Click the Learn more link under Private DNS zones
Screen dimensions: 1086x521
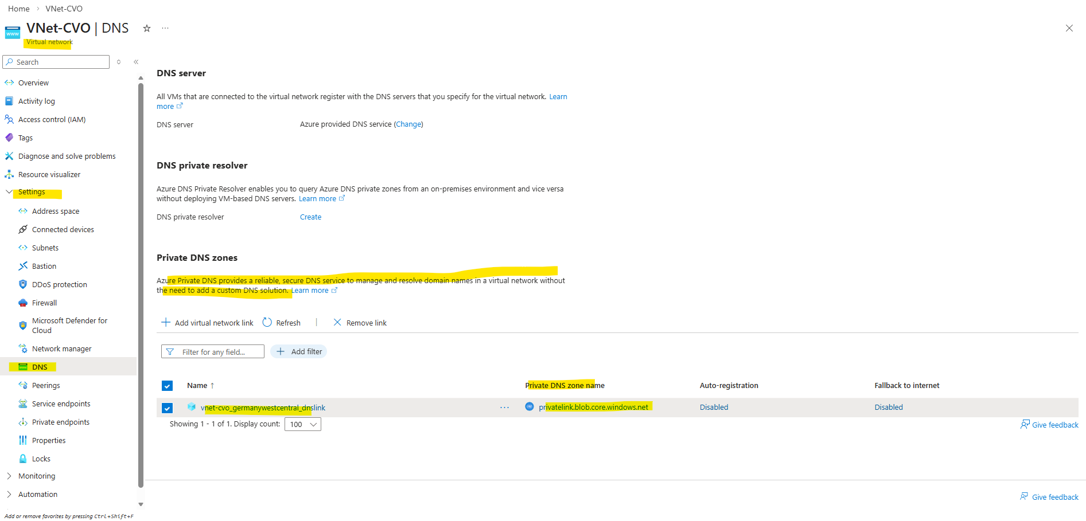(x=314, y=291)
